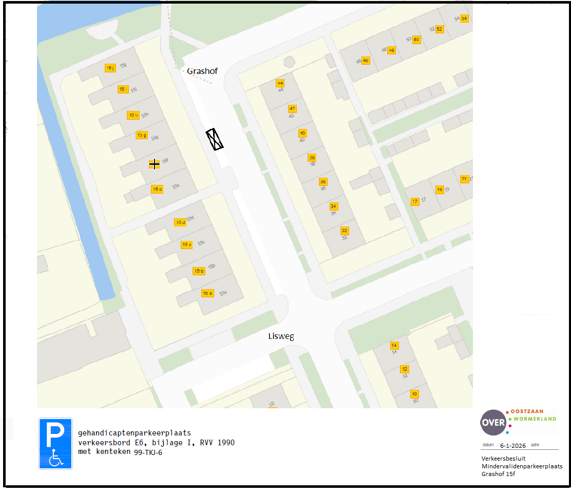Viewport: 571px width, 494px height.
Task: Click the yellow 15d house marker
Action: [180, 222]
